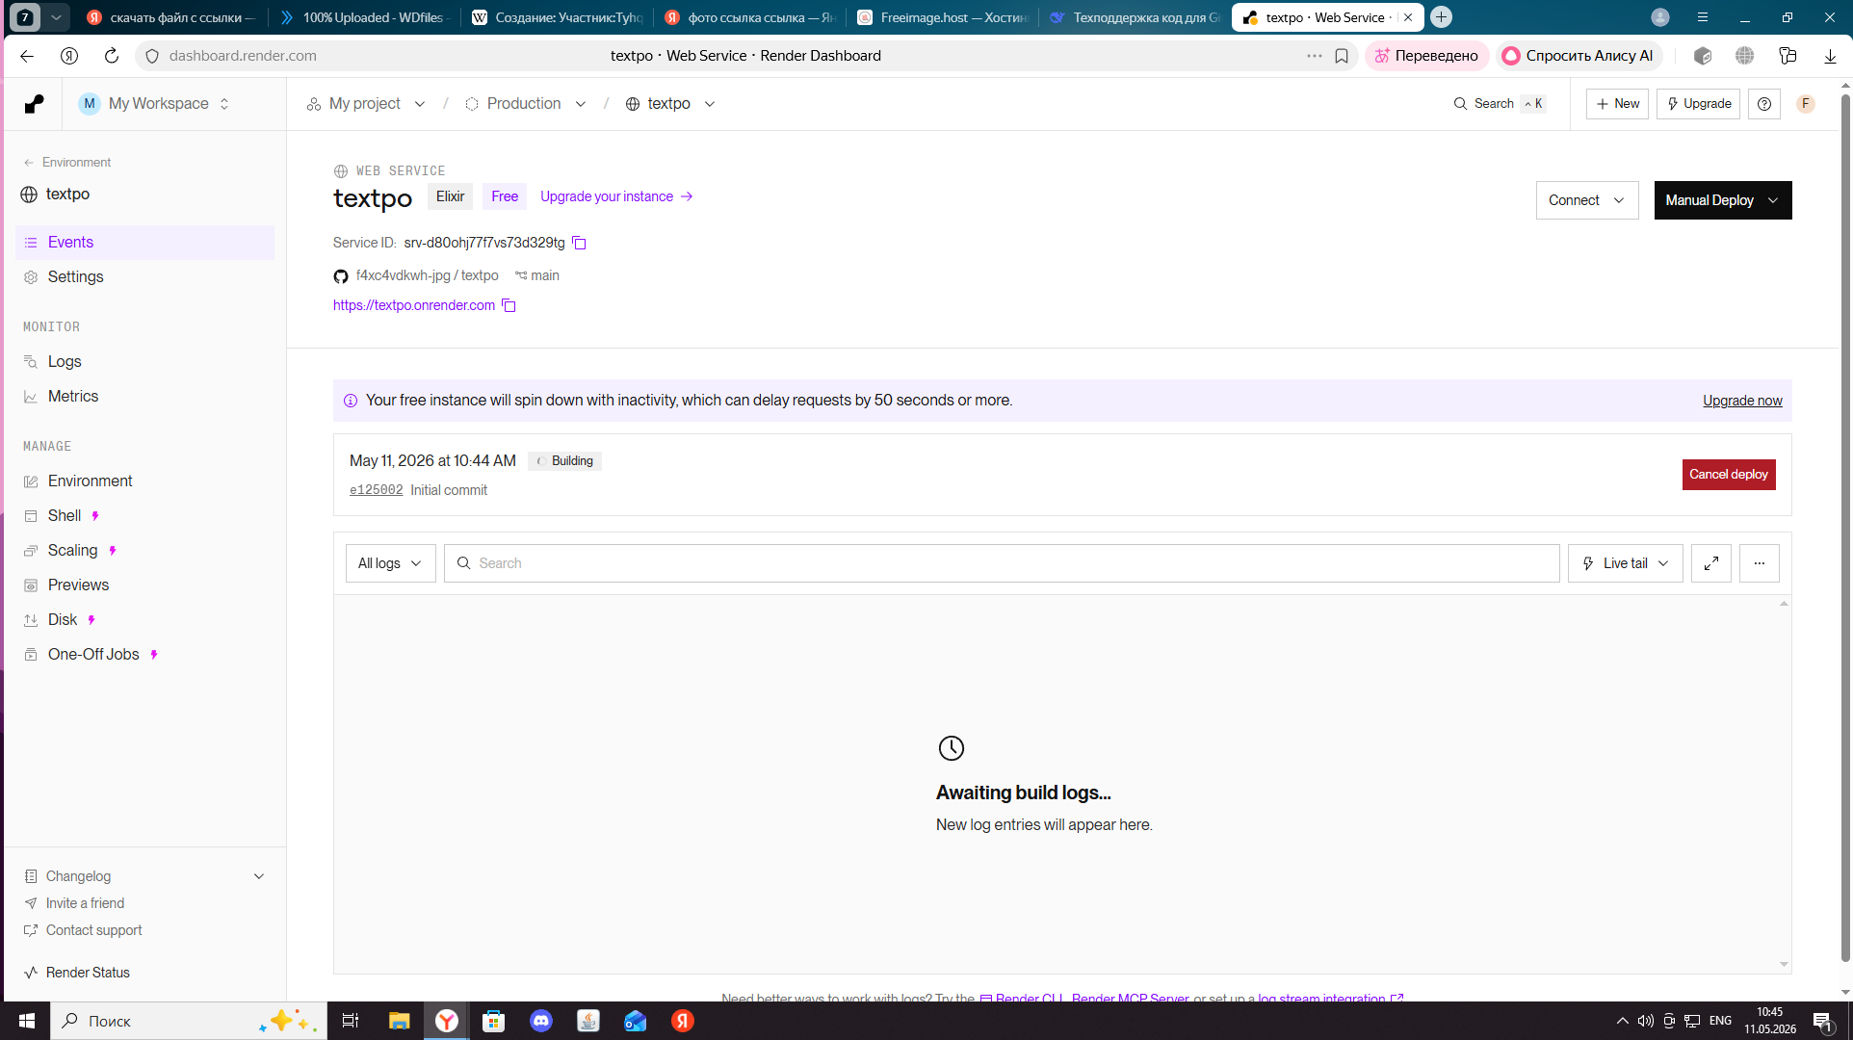Click the New button in header
Screen dimensions: 1853x1040
[1618, 104]
